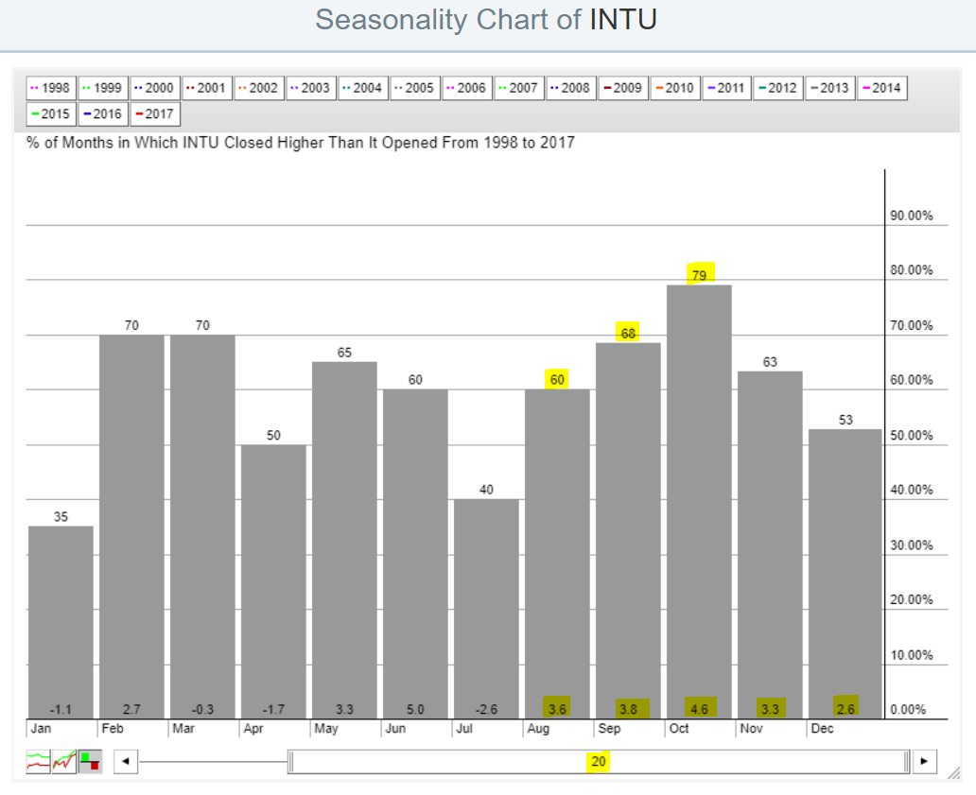The image size is (976, 795).
Task: Click the left arrow of the year slider
Action: click(126, 761)
